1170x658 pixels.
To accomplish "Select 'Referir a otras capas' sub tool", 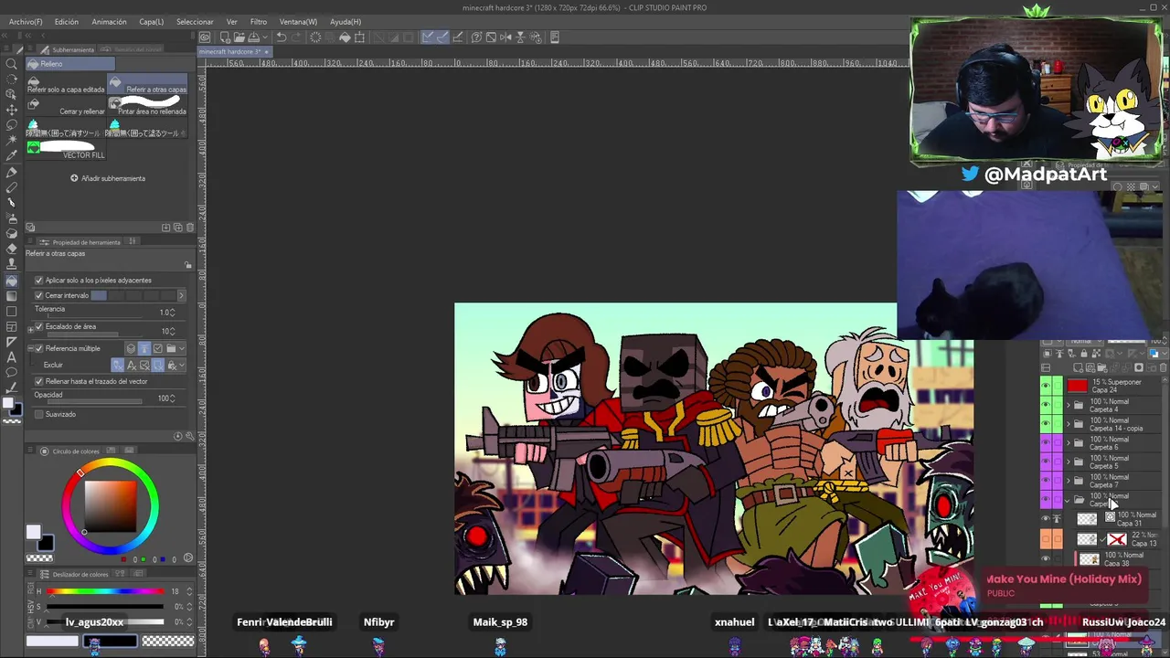I will point(147,85).
